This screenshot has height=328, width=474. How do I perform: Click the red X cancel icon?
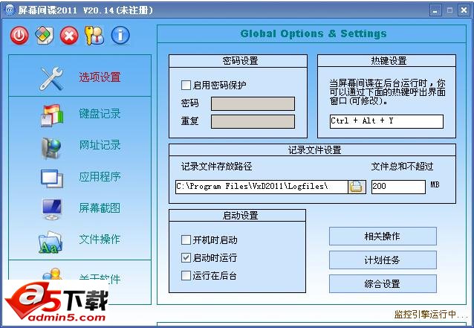[x=69, y=36]
